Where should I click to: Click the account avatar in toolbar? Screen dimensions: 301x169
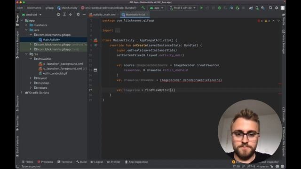point(283,8)
